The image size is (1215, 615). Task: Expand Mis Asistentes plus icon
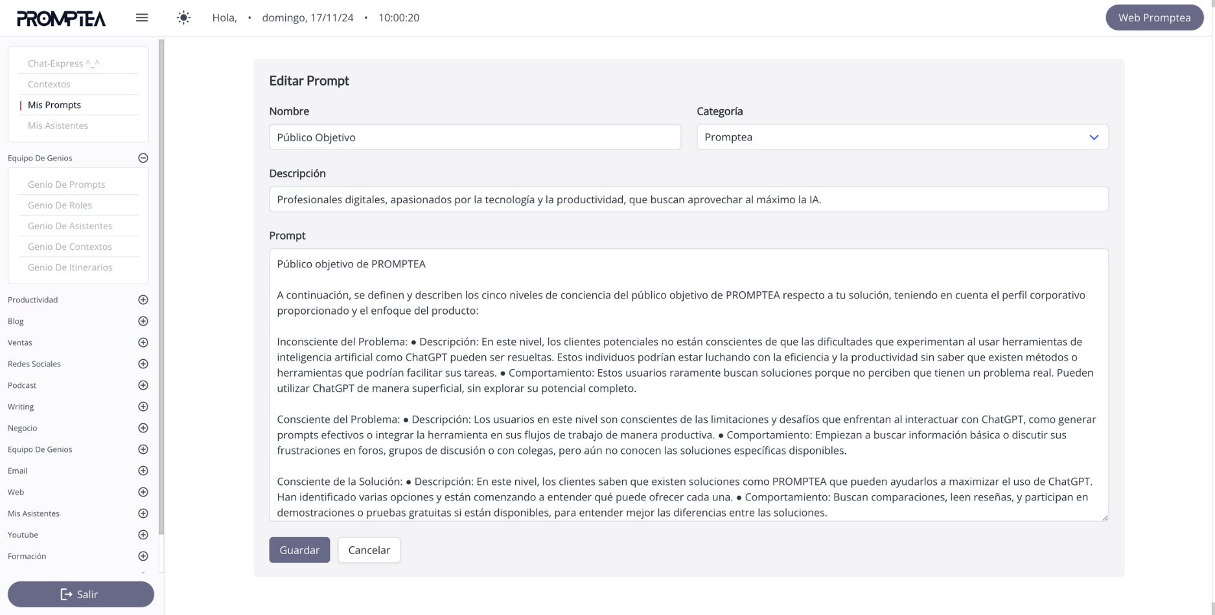(143, 513)
